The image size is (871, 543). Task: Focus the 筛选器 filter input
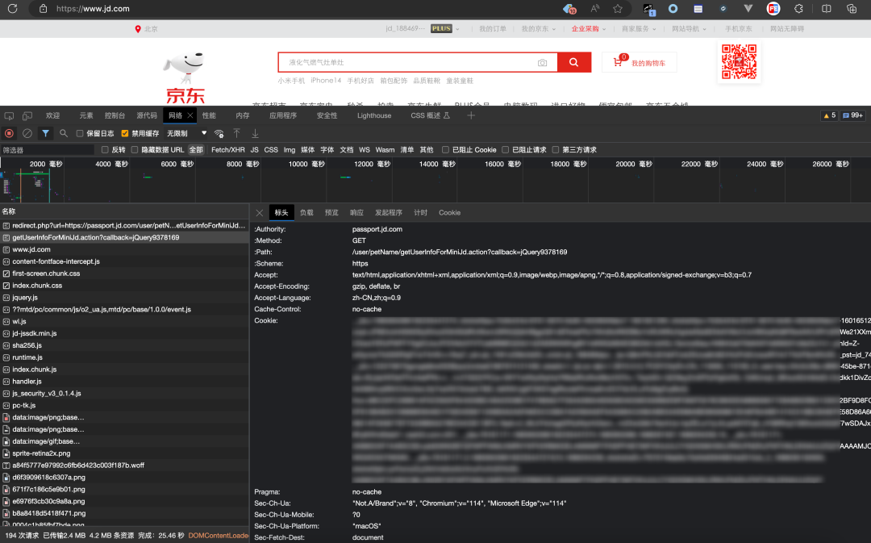tap(48, 150)
